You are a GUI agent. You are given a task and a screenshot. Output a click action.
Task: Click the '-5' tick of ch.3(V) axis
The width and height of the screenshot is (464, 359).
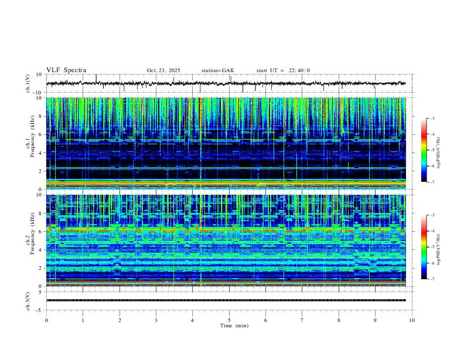click(39, 310)
